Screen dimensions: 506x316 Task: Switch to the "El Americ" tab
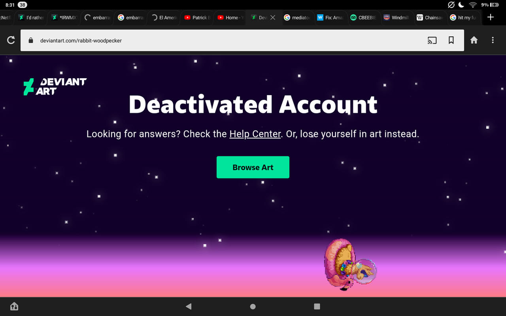[x=164, y=17]
